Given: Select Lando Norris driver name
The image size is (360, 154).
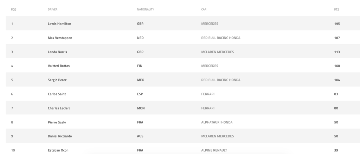Looking at the screenshot, I should tap(57, 52).
